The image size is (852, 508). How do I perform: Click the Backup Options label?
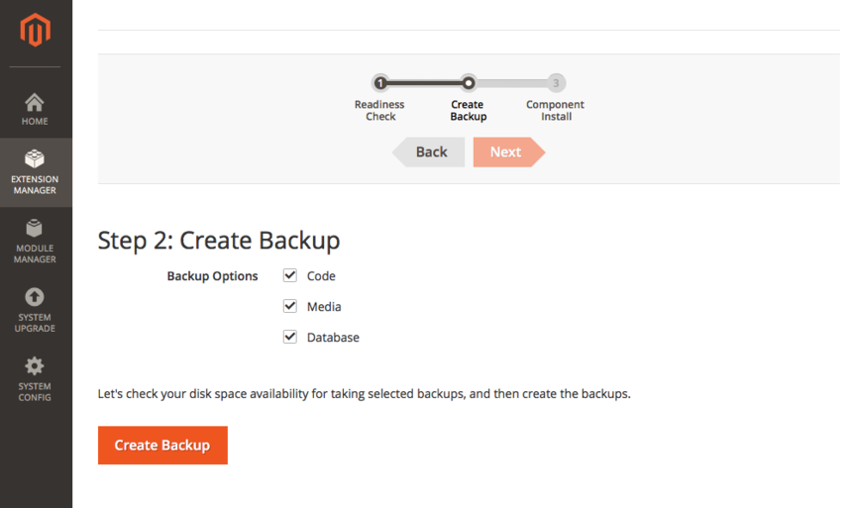pos(212,276)
